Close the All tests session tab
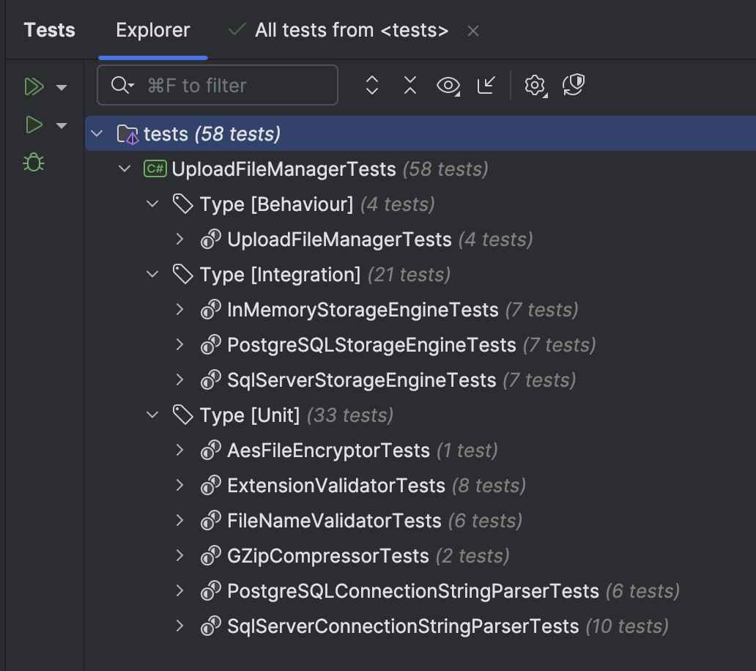756x671 pixels. (x=473, y=31)
